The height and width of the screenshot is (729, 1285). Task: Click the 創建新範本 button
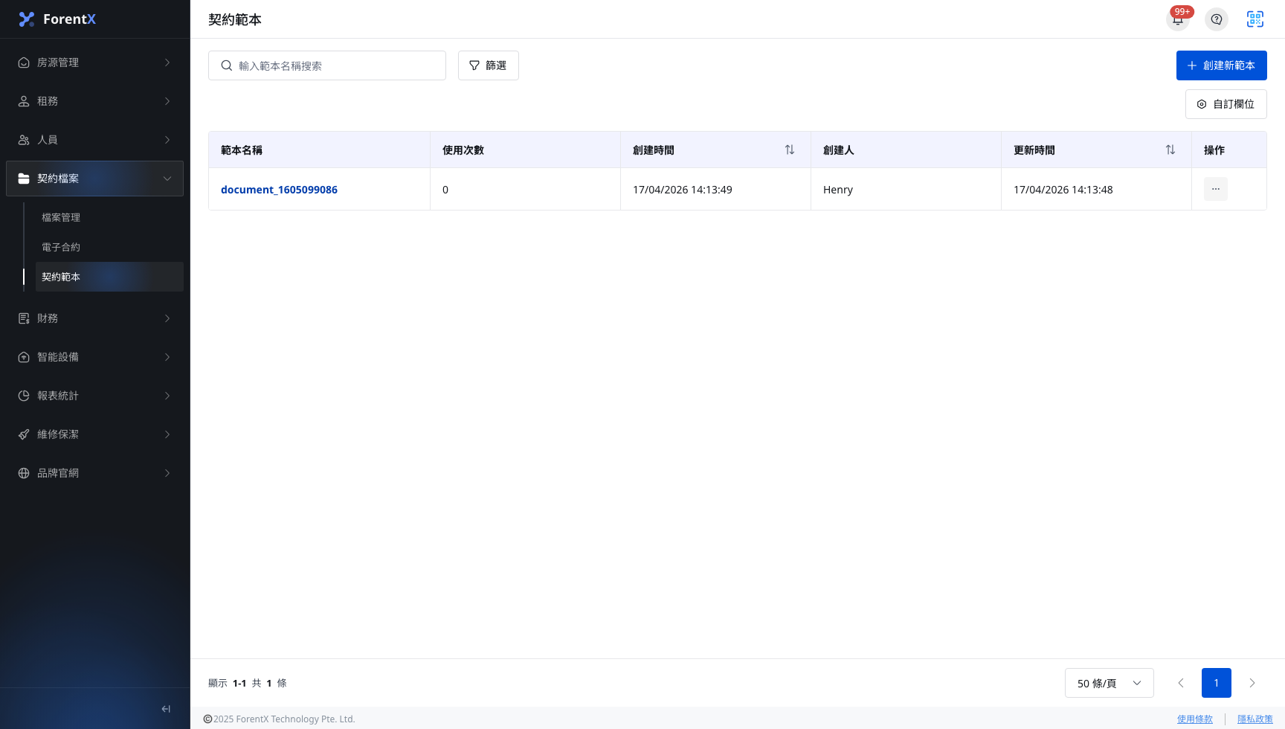click(x=1221, y=65)
